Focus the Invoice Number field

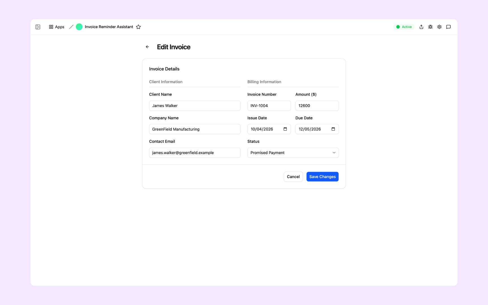tap(269, 106)
